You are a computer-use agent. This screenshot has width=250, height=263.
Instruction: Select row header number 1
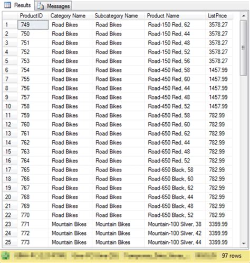tap(10, 25)
